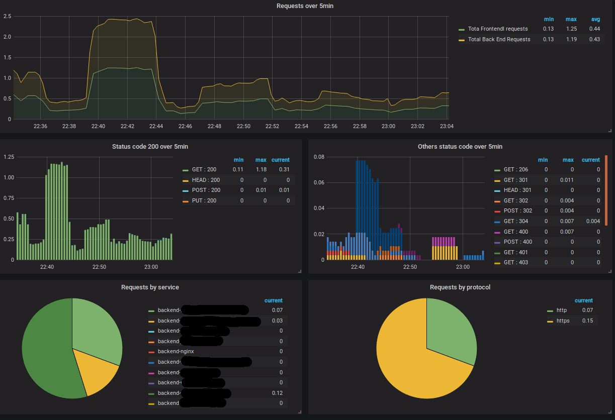615x420 pixels.
Task: Click the PUT : 200 legend color swatch
Action: 186,201
